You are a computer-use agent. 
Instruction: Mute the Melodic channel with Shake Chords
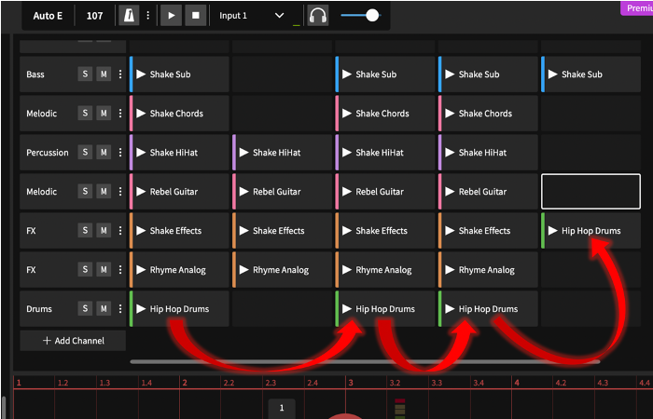click(x=104, y=114)
